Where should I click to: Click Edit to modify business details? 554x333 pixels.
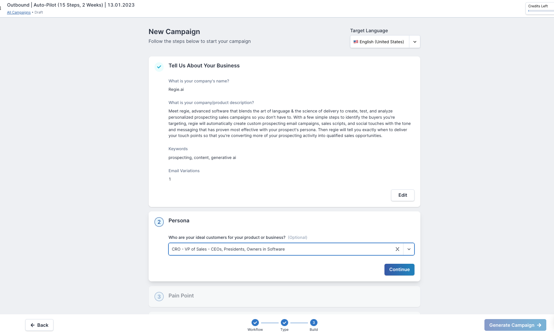(402, 195)
